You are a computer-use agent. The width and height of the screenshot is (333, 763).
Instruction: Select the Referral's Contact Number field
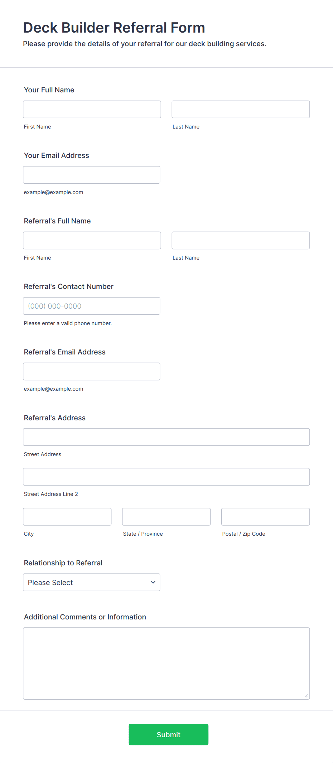click(x=92, y=306)
